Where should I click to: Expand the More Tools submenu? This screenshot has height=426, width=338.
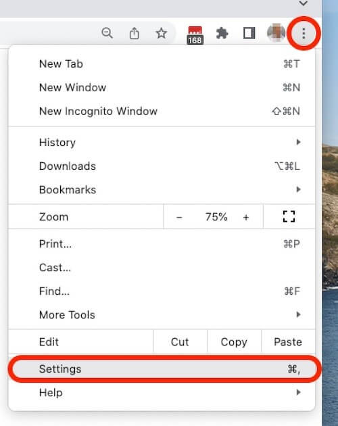pyautogui.click(x=162, y=314)
